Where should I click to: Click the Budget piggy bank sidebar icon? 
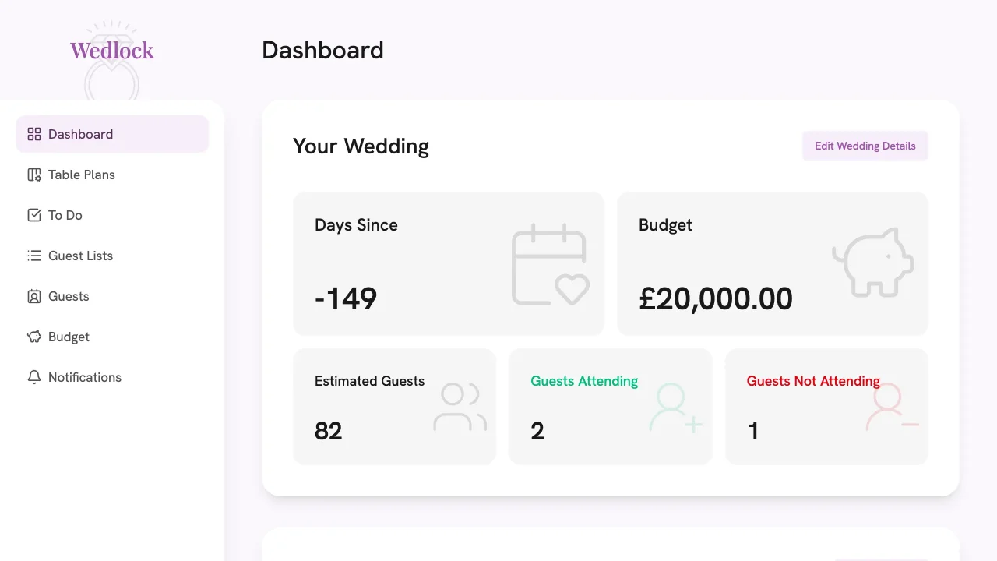point(34,337)
